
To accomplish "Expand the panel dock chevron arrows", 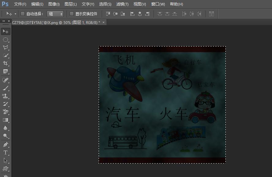I will tap(3, 20).
